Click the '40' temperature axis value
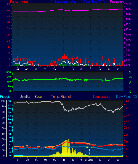The width and height of the screenshot is (138, 164). click(128, 101)
